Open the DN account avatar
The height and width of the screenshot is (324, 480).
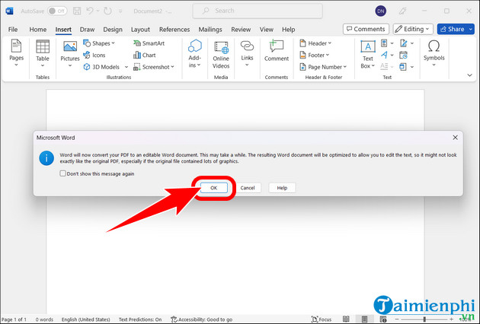click(380, 11)
